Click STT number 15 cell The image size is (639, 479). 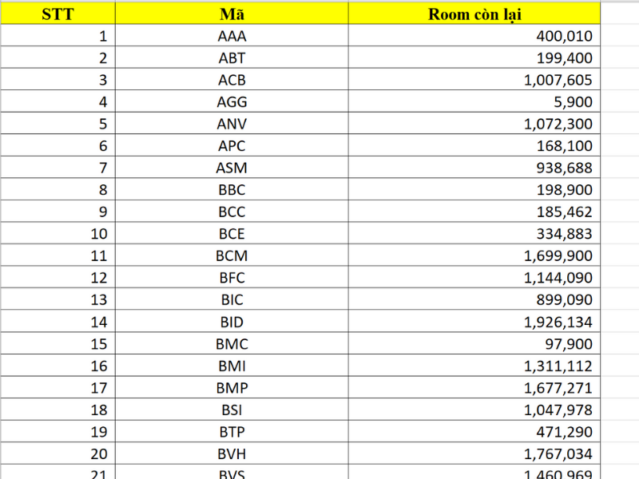tap(58, 344)
